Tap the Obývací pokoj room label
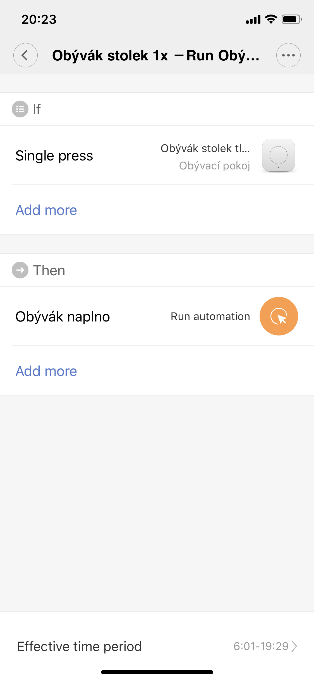This screenshot has height=681, width=314. pyautogui.click(x=214, y=165)
